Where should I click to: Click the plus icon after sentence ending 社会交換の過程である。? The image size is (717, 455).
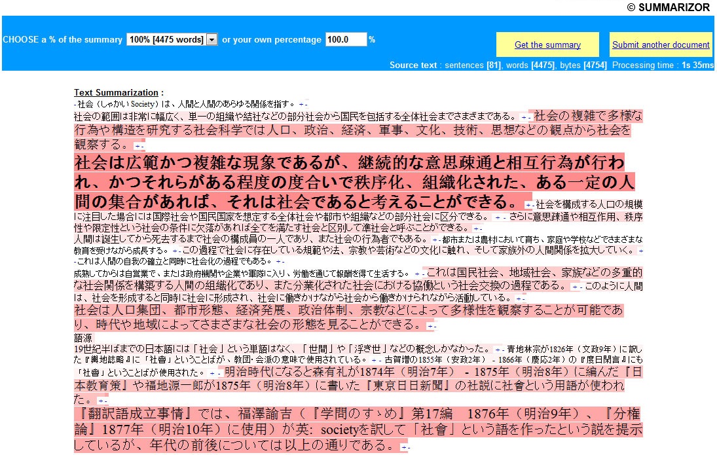(574, 287)
